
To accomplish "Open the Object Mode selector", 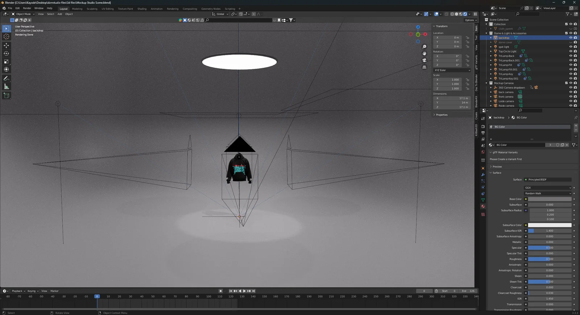I will click(x=23, y=14).
